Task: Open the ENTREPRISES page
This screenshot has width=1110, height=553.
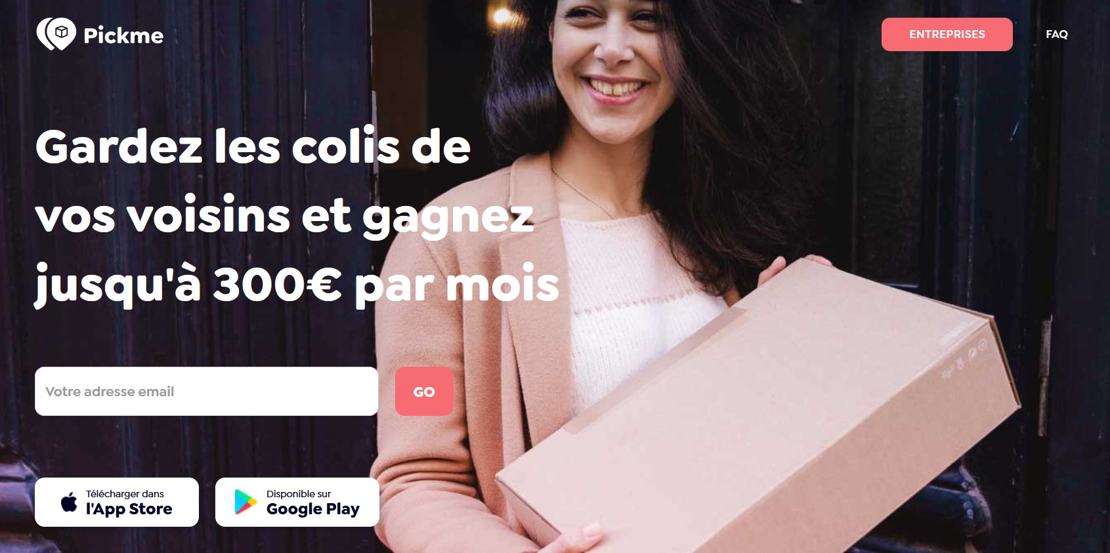Action: (x=947, y=34)
